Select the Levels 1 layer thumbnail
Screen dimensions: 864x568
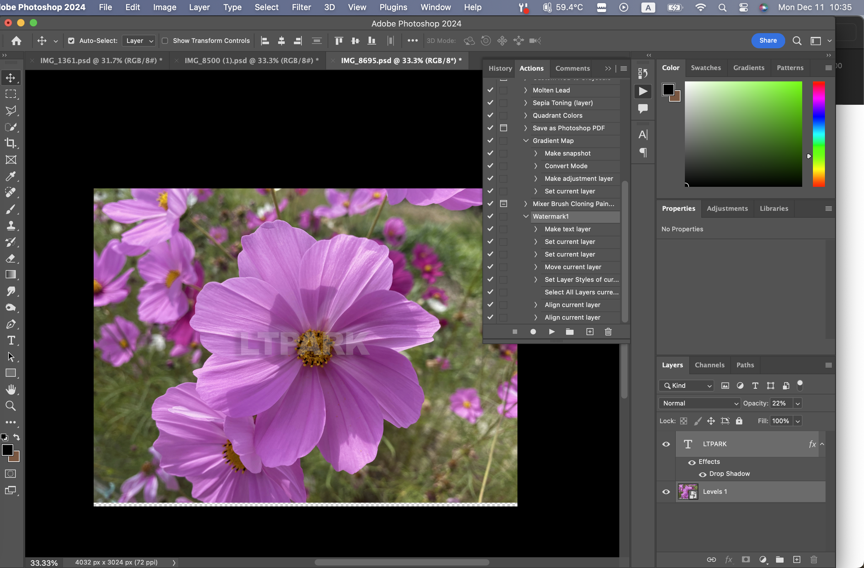coord(687,492)
